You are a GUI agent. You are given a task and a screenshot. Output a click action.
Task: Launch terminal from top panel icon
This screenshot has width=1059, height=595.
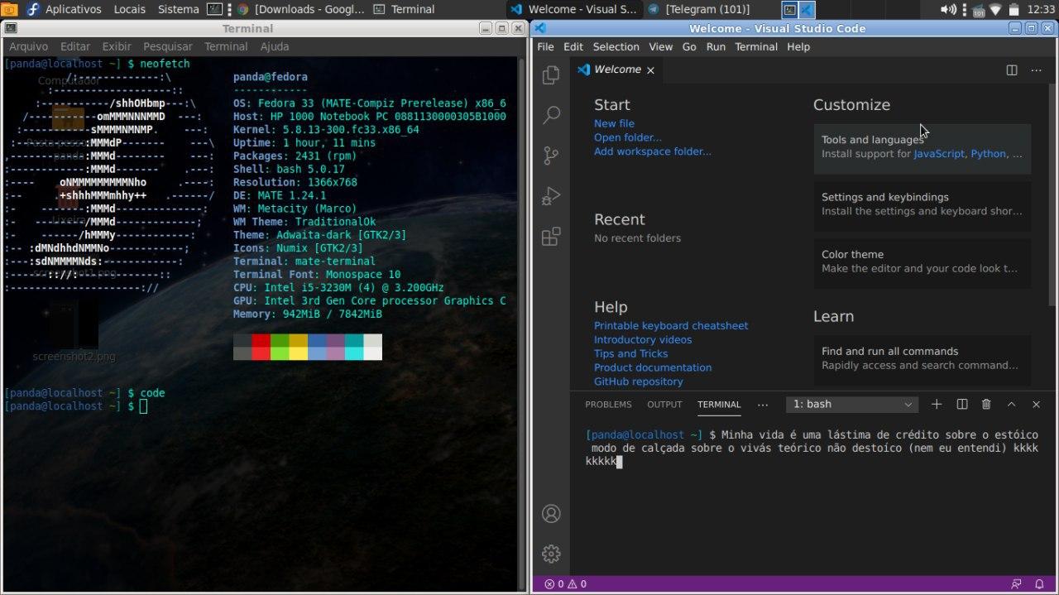(214, 9)
